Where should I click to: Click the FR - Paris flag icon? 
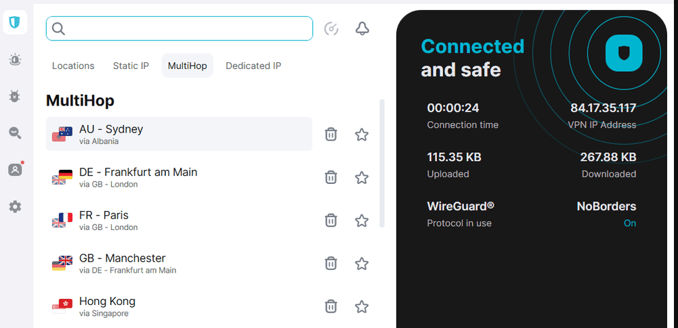point(62,220)
